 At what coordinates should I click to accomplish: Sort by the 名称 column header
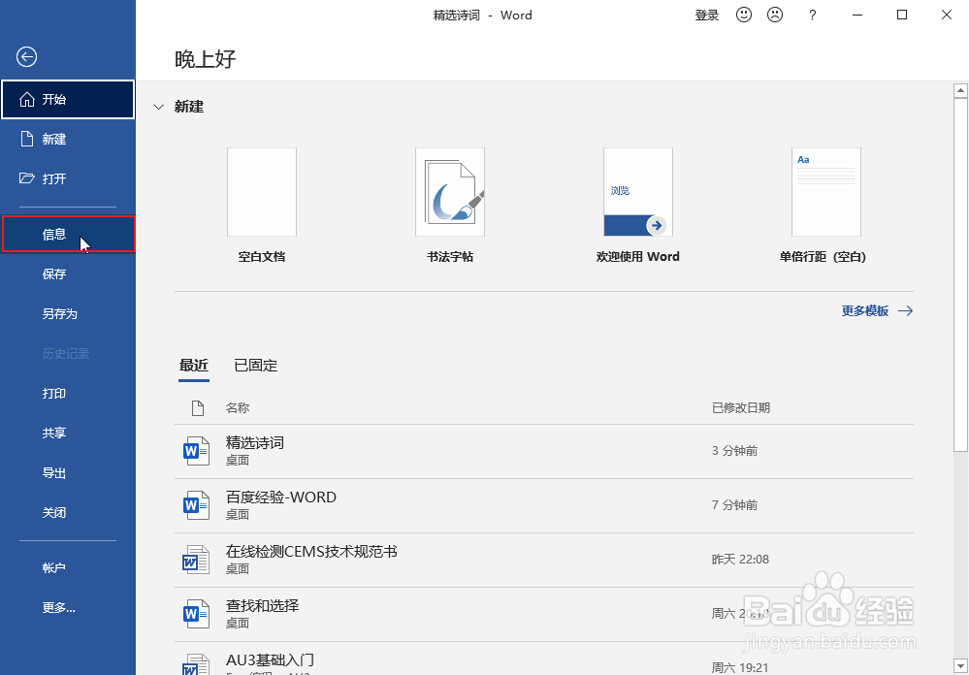click(x=238, y=408)
